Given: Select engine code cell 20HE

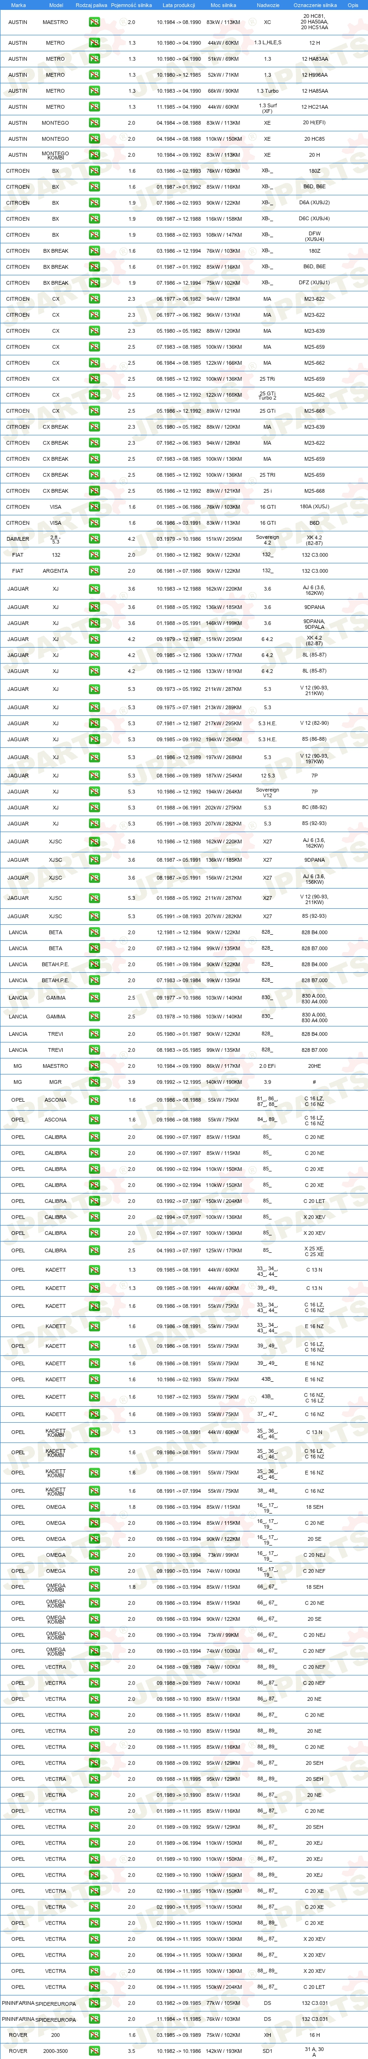Looking at the screenshot, I should (314, 1066).
